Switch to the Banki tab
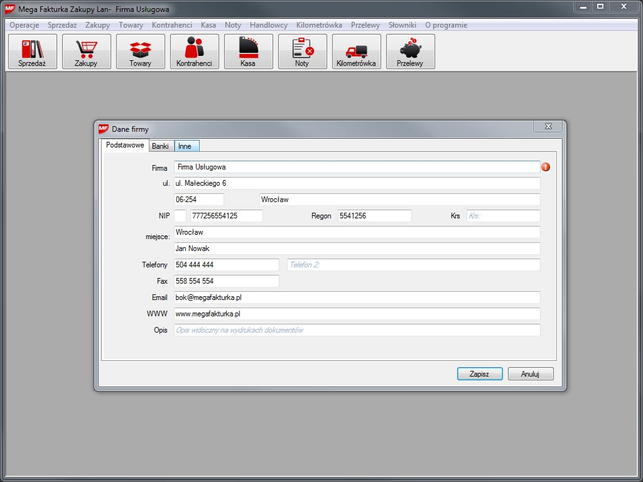The image size is (643, 482). point(161,146)
